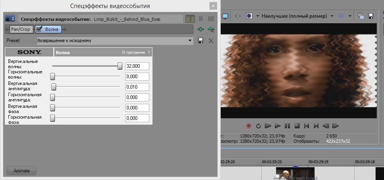
Task: Click the Animate button
Action: [22, 170]
